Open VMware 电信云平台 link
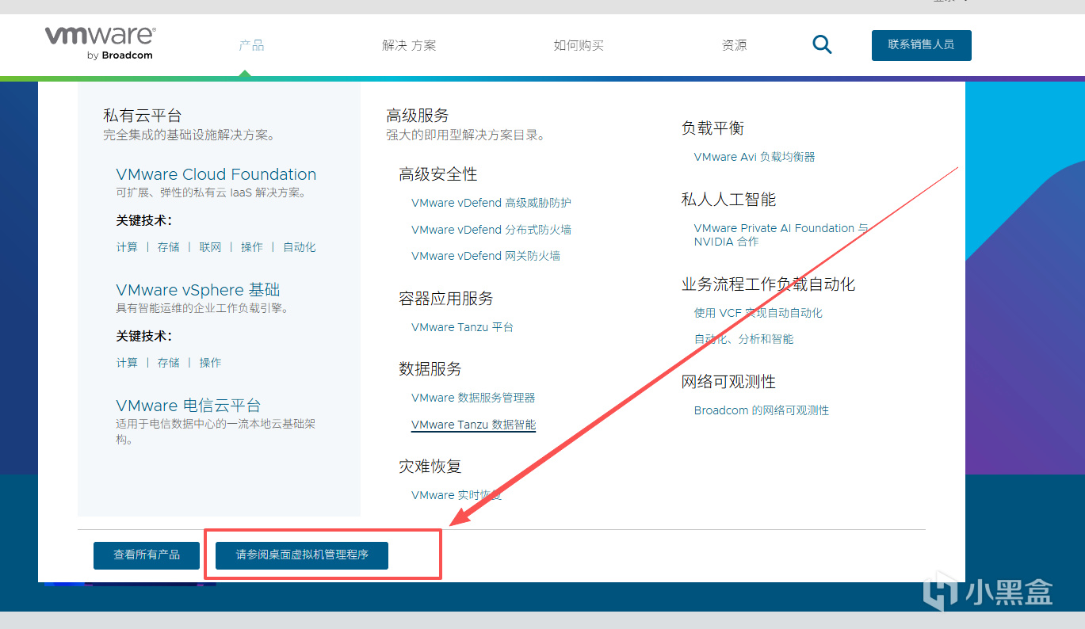This screenshot has width=1085, height=629. pyautogui.click(x=189, y=406)
